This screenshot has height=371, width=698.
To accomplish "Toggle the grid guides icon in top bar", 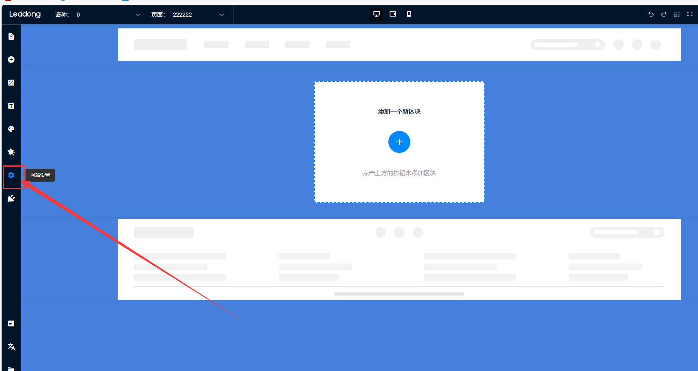I will tap(677, 14).
